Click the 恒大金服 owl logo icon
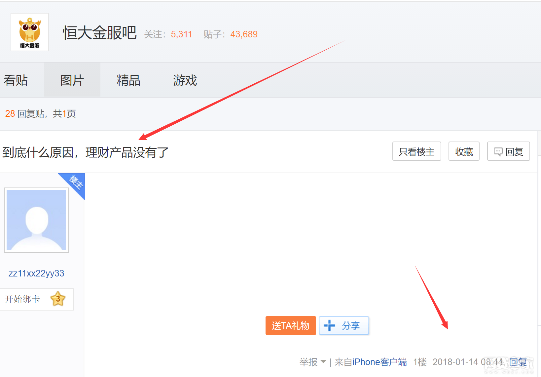This screenshot has height=377, width=541. 30,32
